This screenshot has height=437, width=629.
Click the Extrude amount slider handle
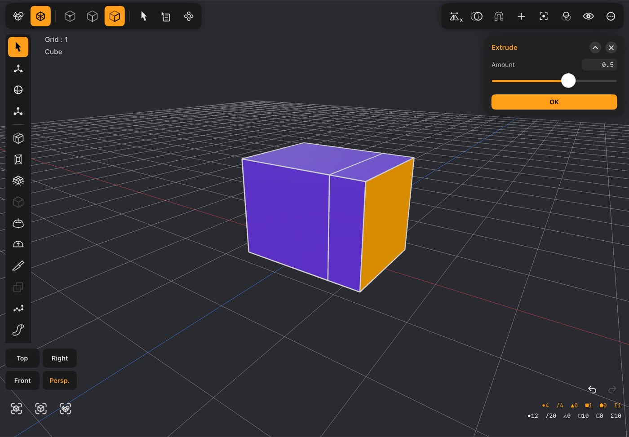568,81
